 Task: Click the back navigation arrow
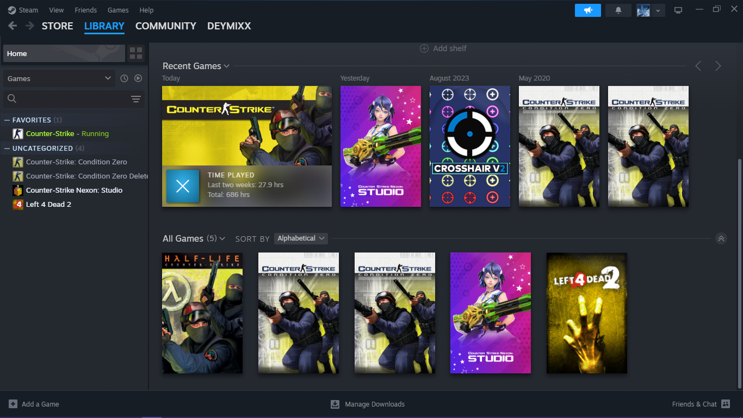(x=13, y=26)
